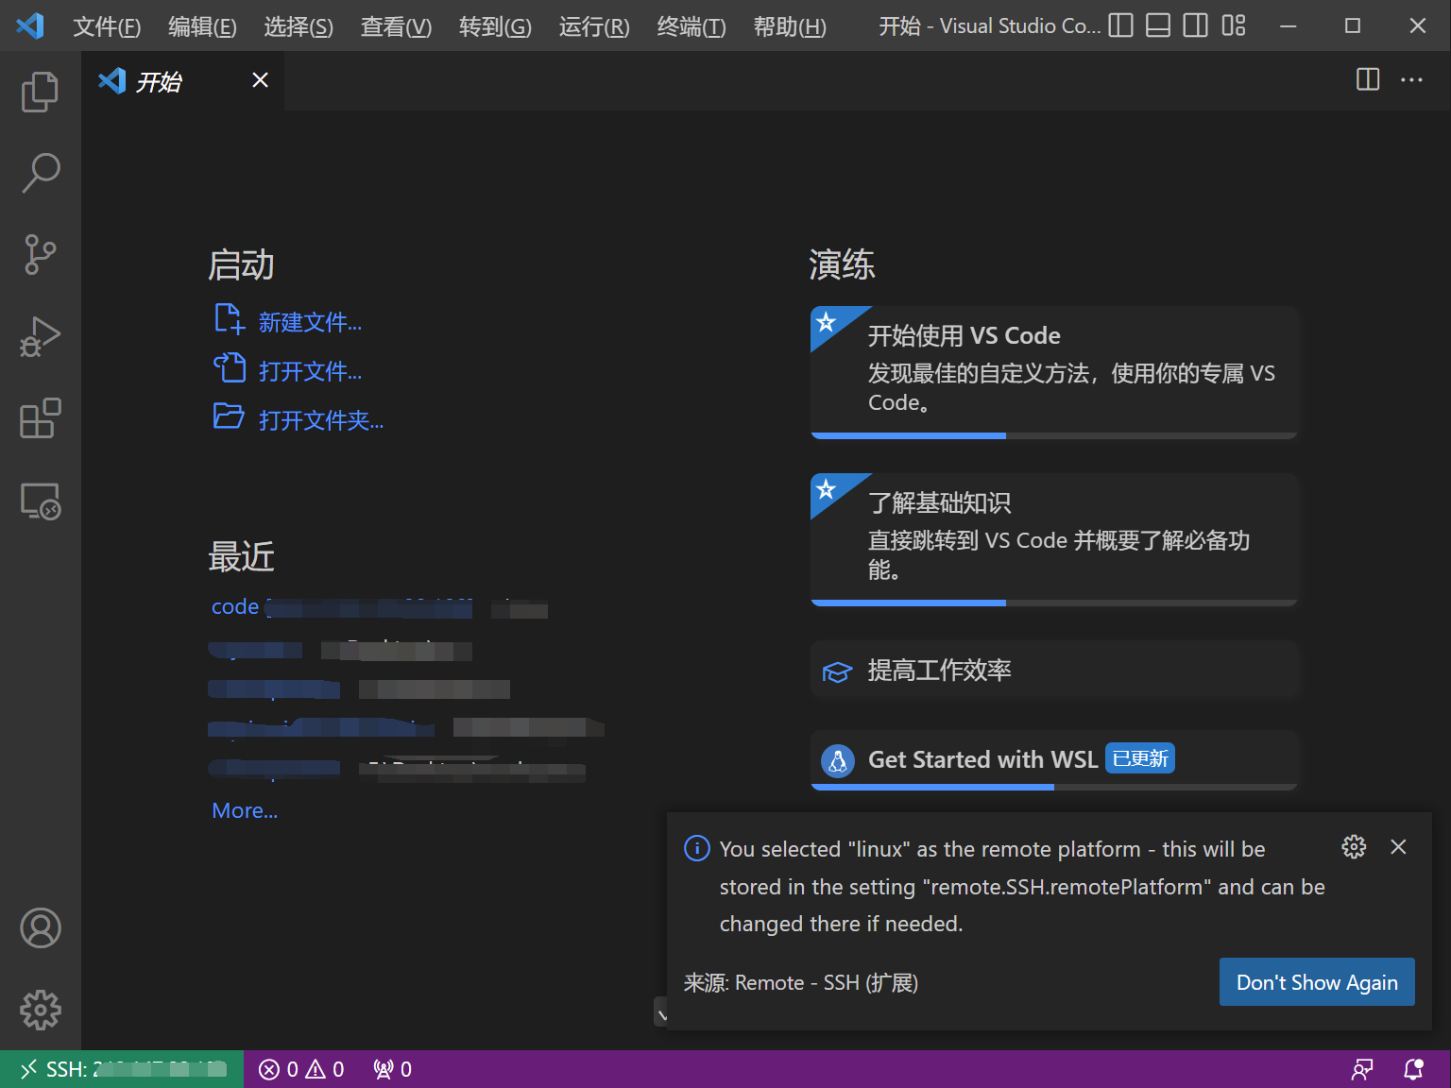Click the 演练 heading
The height and width of the screenshot is (1088, 1451).
point(842,264)
